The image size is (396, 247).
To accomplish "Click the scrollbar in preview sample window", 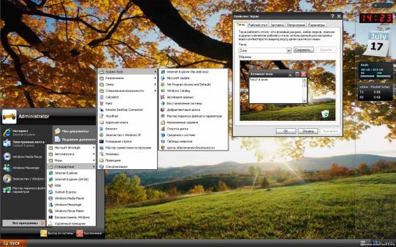I will coord(304,90).
